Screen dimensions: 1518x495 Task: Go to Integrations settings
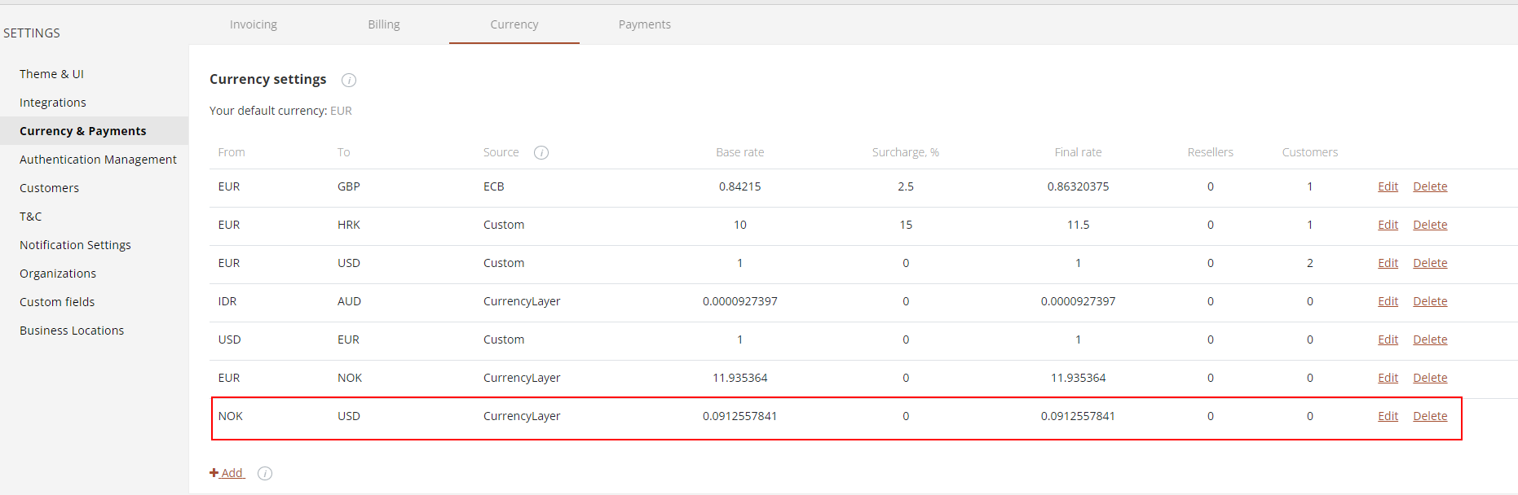53,103
